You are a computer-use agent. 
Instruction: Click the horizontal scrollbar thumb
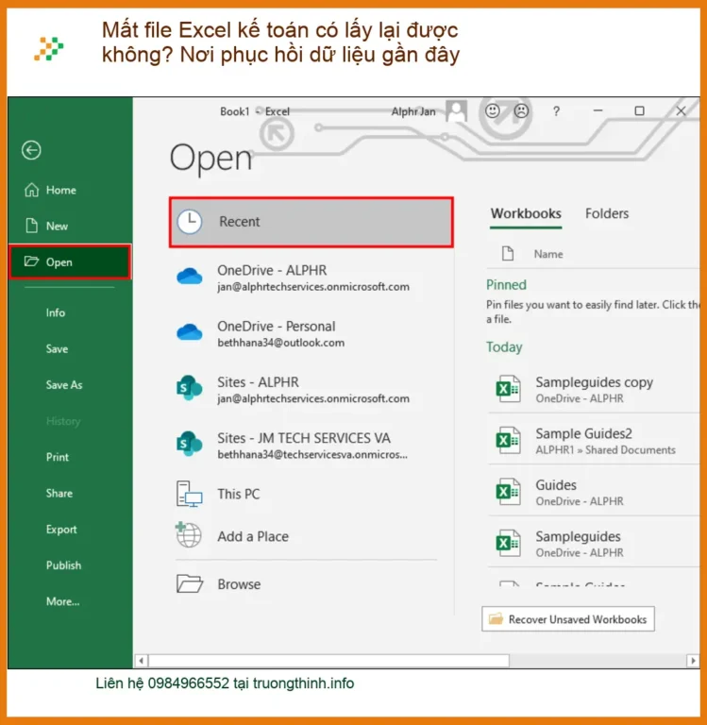(x=328, y=661)
